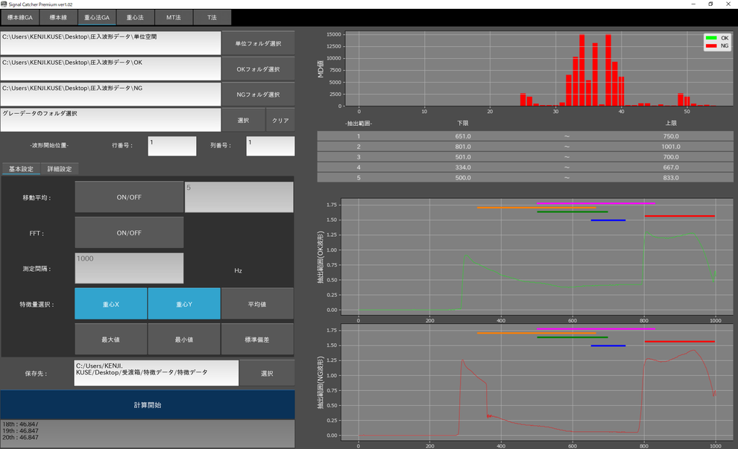Viewport: 738px width, 449px height.
Task: Click the red range line in NG waveform chart
Action: click(680, 341)
